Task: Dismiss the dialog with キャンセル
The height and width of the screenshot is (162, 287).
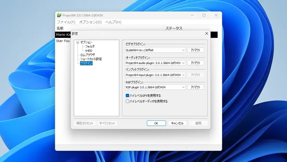Action: [x=177, y=123]
